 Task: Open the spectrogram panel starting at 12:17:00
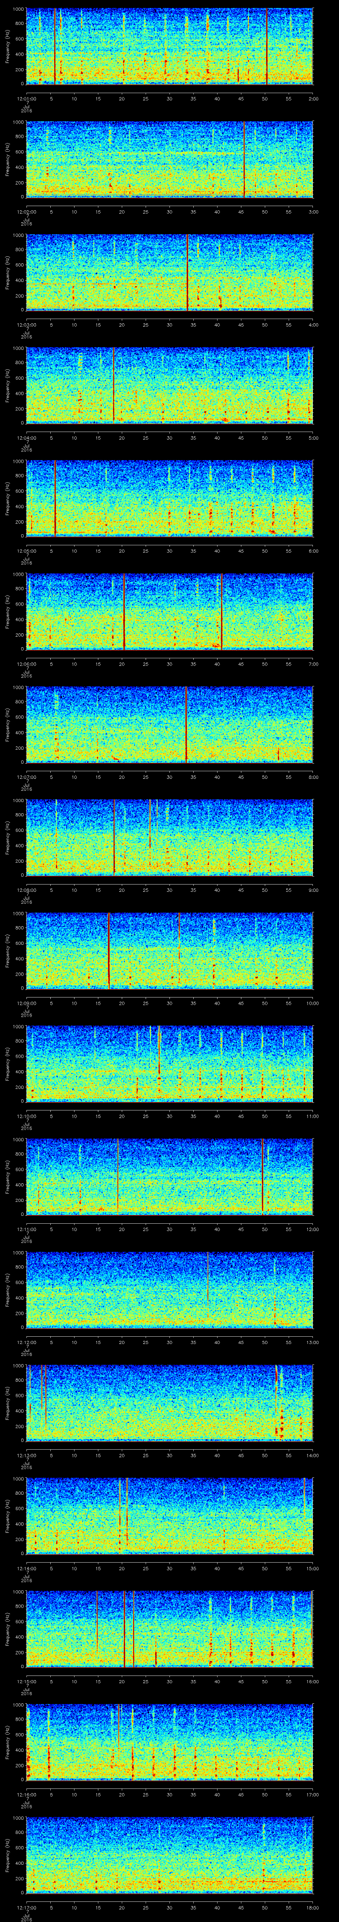(170, 1856)
